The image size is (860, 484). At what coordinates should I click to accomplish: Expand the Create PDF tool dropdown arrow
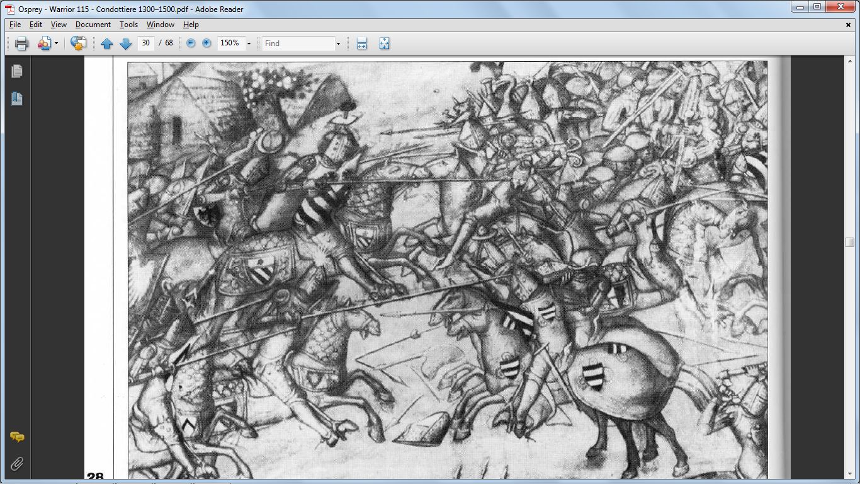[56, 43]
